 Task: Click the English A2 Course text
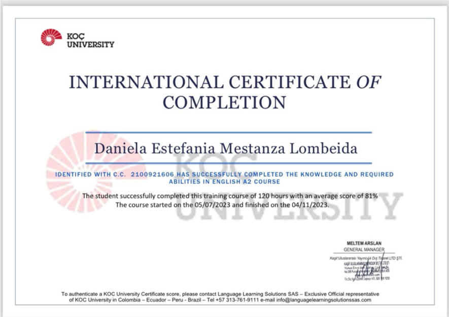tap(246, 182)
